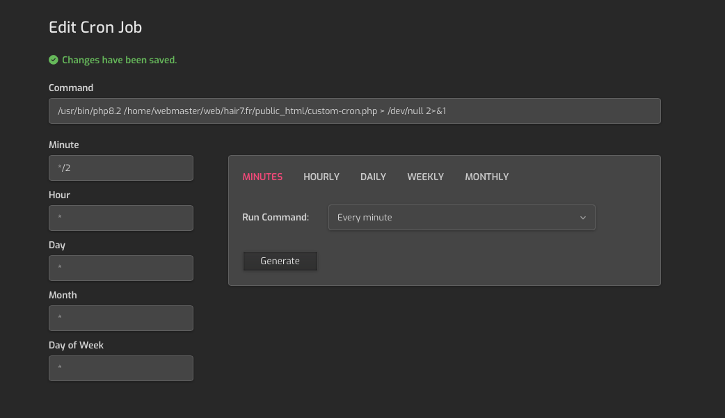Click the Day of Week input field
Viewport: 725px width, 418px height.
pos(121,368)
